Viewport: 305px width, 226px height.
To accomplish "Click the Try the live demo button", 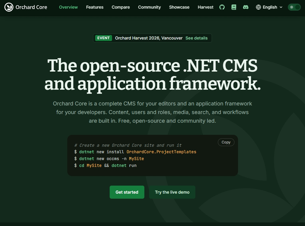I will [x=172, y=192].
